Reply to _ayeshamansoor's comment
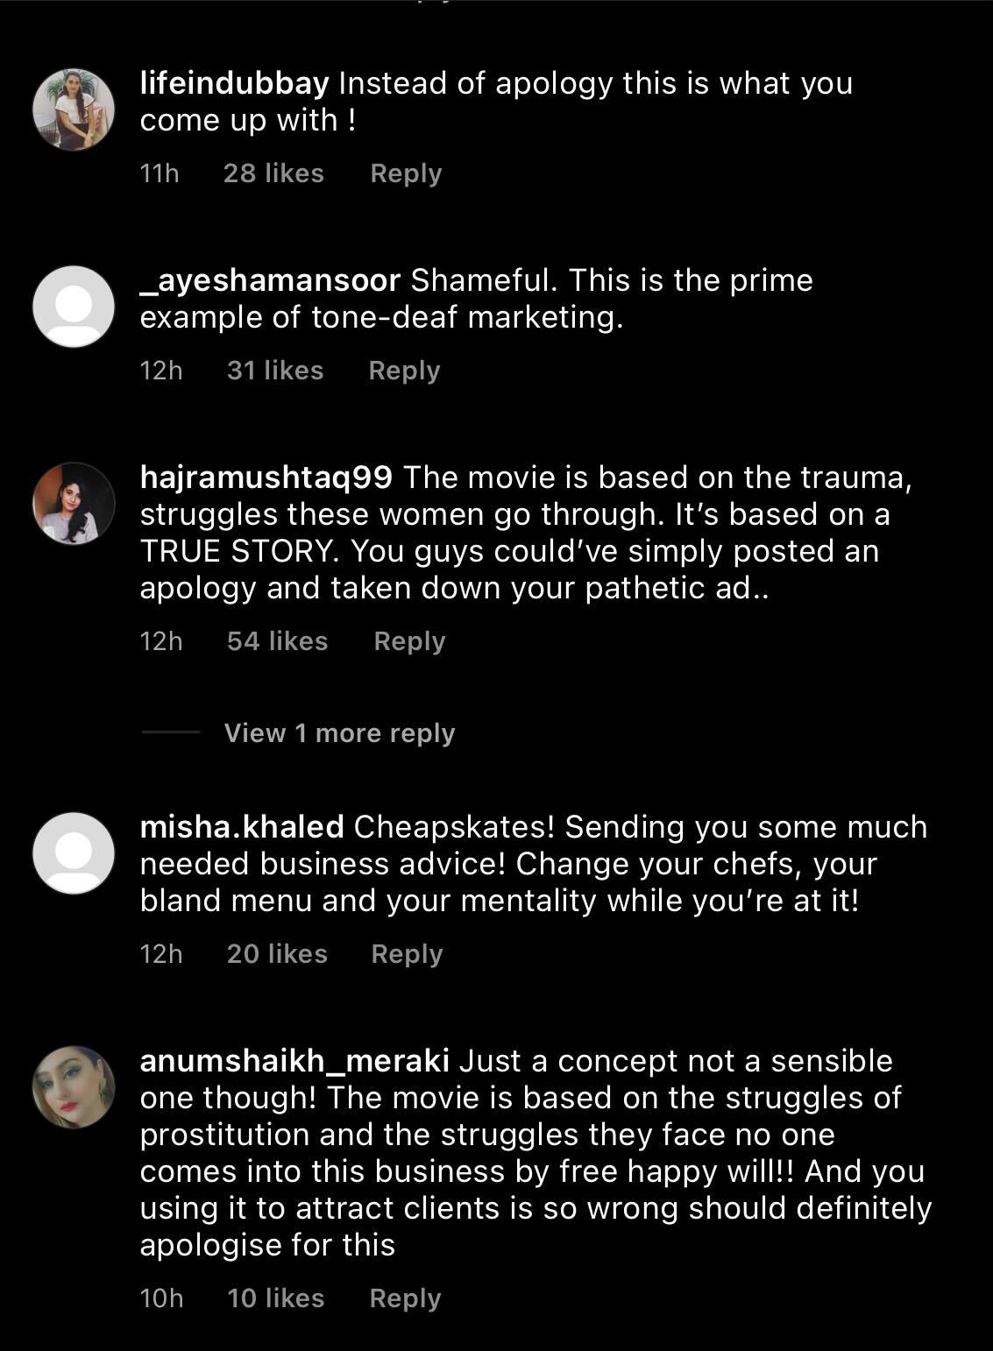Screen dimensions: 993x1351 pos(404,371)
